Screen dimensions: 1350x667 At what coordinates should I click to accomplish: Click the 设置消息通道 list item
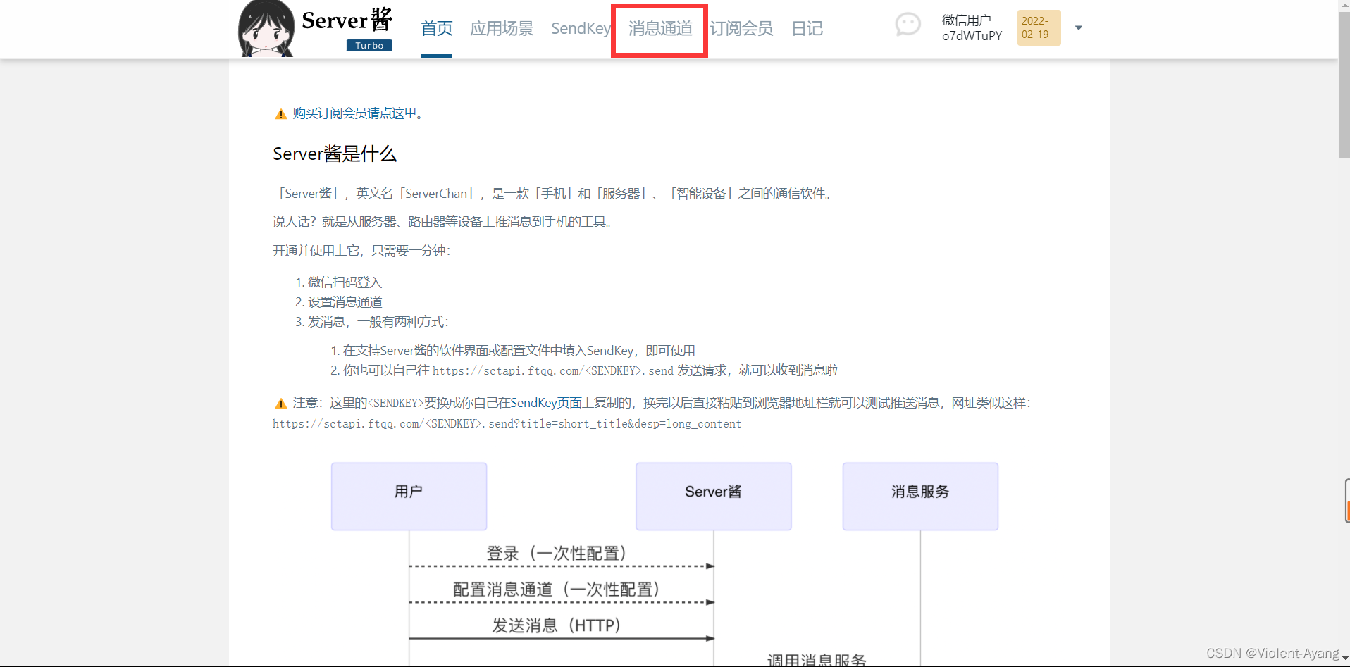pos(345,302)
